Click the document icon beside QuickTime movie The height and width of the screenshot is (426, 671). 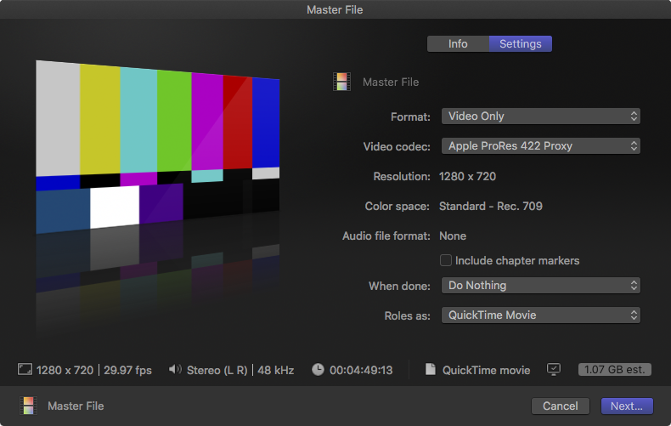point(431,369)
